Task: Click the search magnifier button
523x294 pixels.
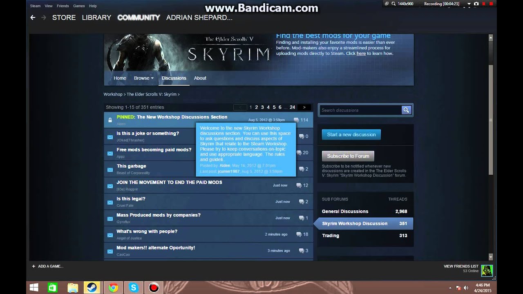Action: pyautogui.click(x=406, y=110)
